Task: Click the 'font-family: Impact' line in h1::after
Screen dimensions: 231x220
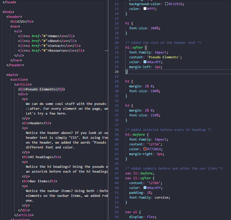Action: click(149, 52)
